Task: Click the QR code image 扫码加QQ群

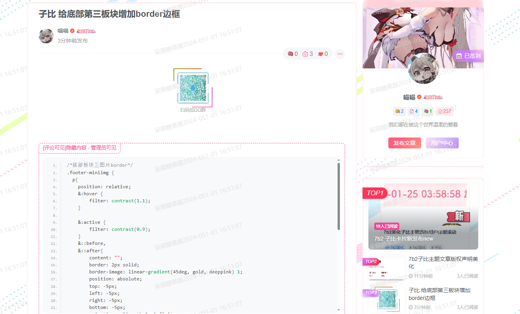Action: click(x=193, y=87)
